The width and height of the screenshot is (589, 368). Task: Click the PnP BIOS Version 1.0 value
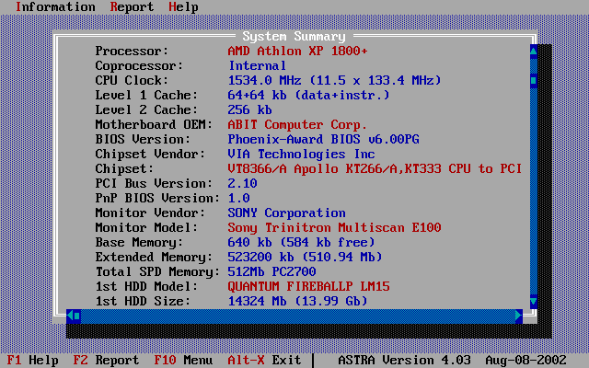pos(238,199)
